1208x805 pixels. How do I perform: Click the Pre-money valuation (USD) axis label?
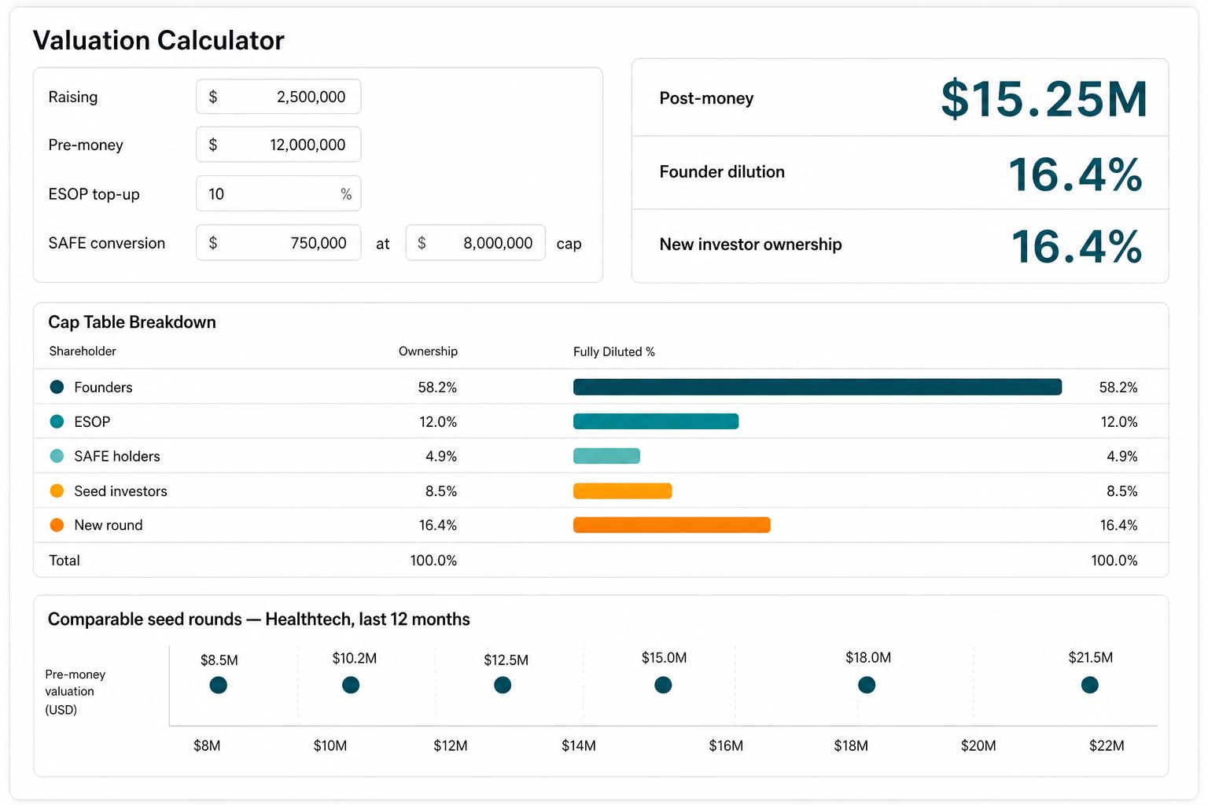pyautogui.click(x=75, y=692)
